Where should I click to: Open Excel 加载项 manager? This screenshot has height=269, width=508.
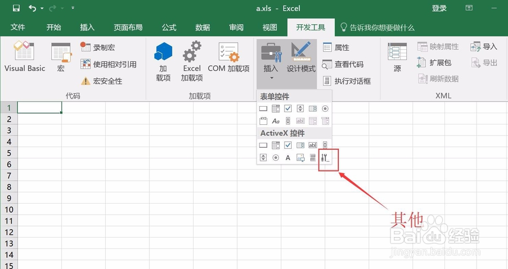[x=192, y=61]
